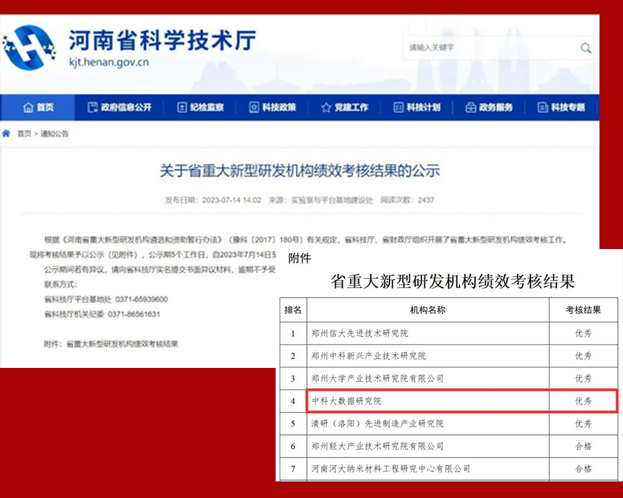
Task: Click the search magnifier icon
Action: coord(586,48)
